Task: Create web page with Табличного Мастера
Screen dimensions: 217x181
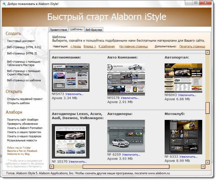Action: tap(24, 63)
